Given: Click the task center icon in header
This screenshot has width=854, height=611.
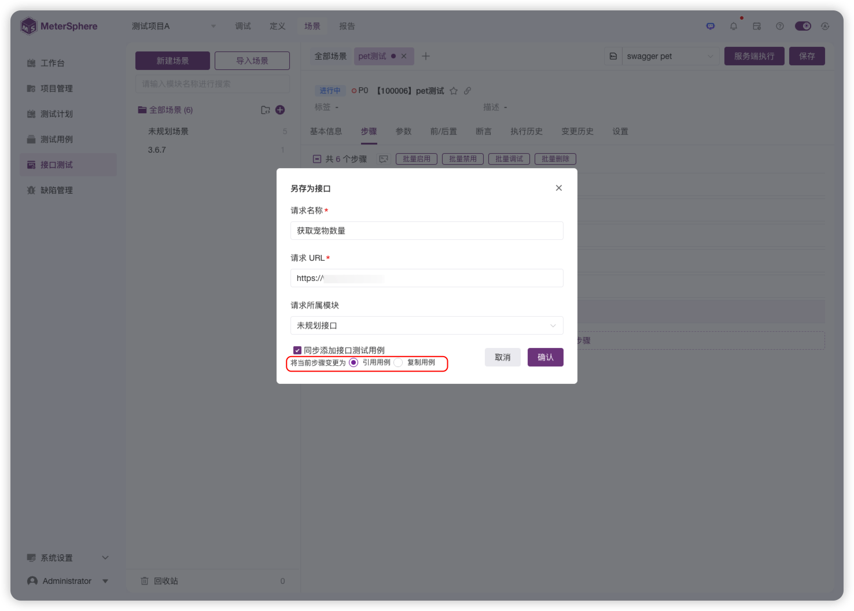Looking at the screenshot, I should (x=757, y=26).
